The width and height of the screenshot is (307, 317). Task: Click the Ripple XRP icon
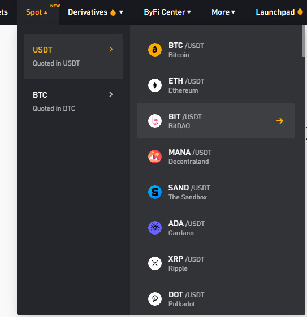pos(155,263)
